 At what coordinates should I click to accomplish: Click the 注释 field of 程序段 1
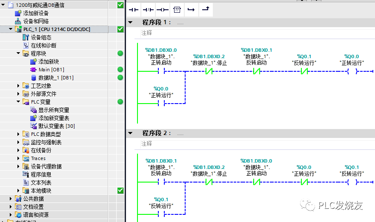click(258, 33)
